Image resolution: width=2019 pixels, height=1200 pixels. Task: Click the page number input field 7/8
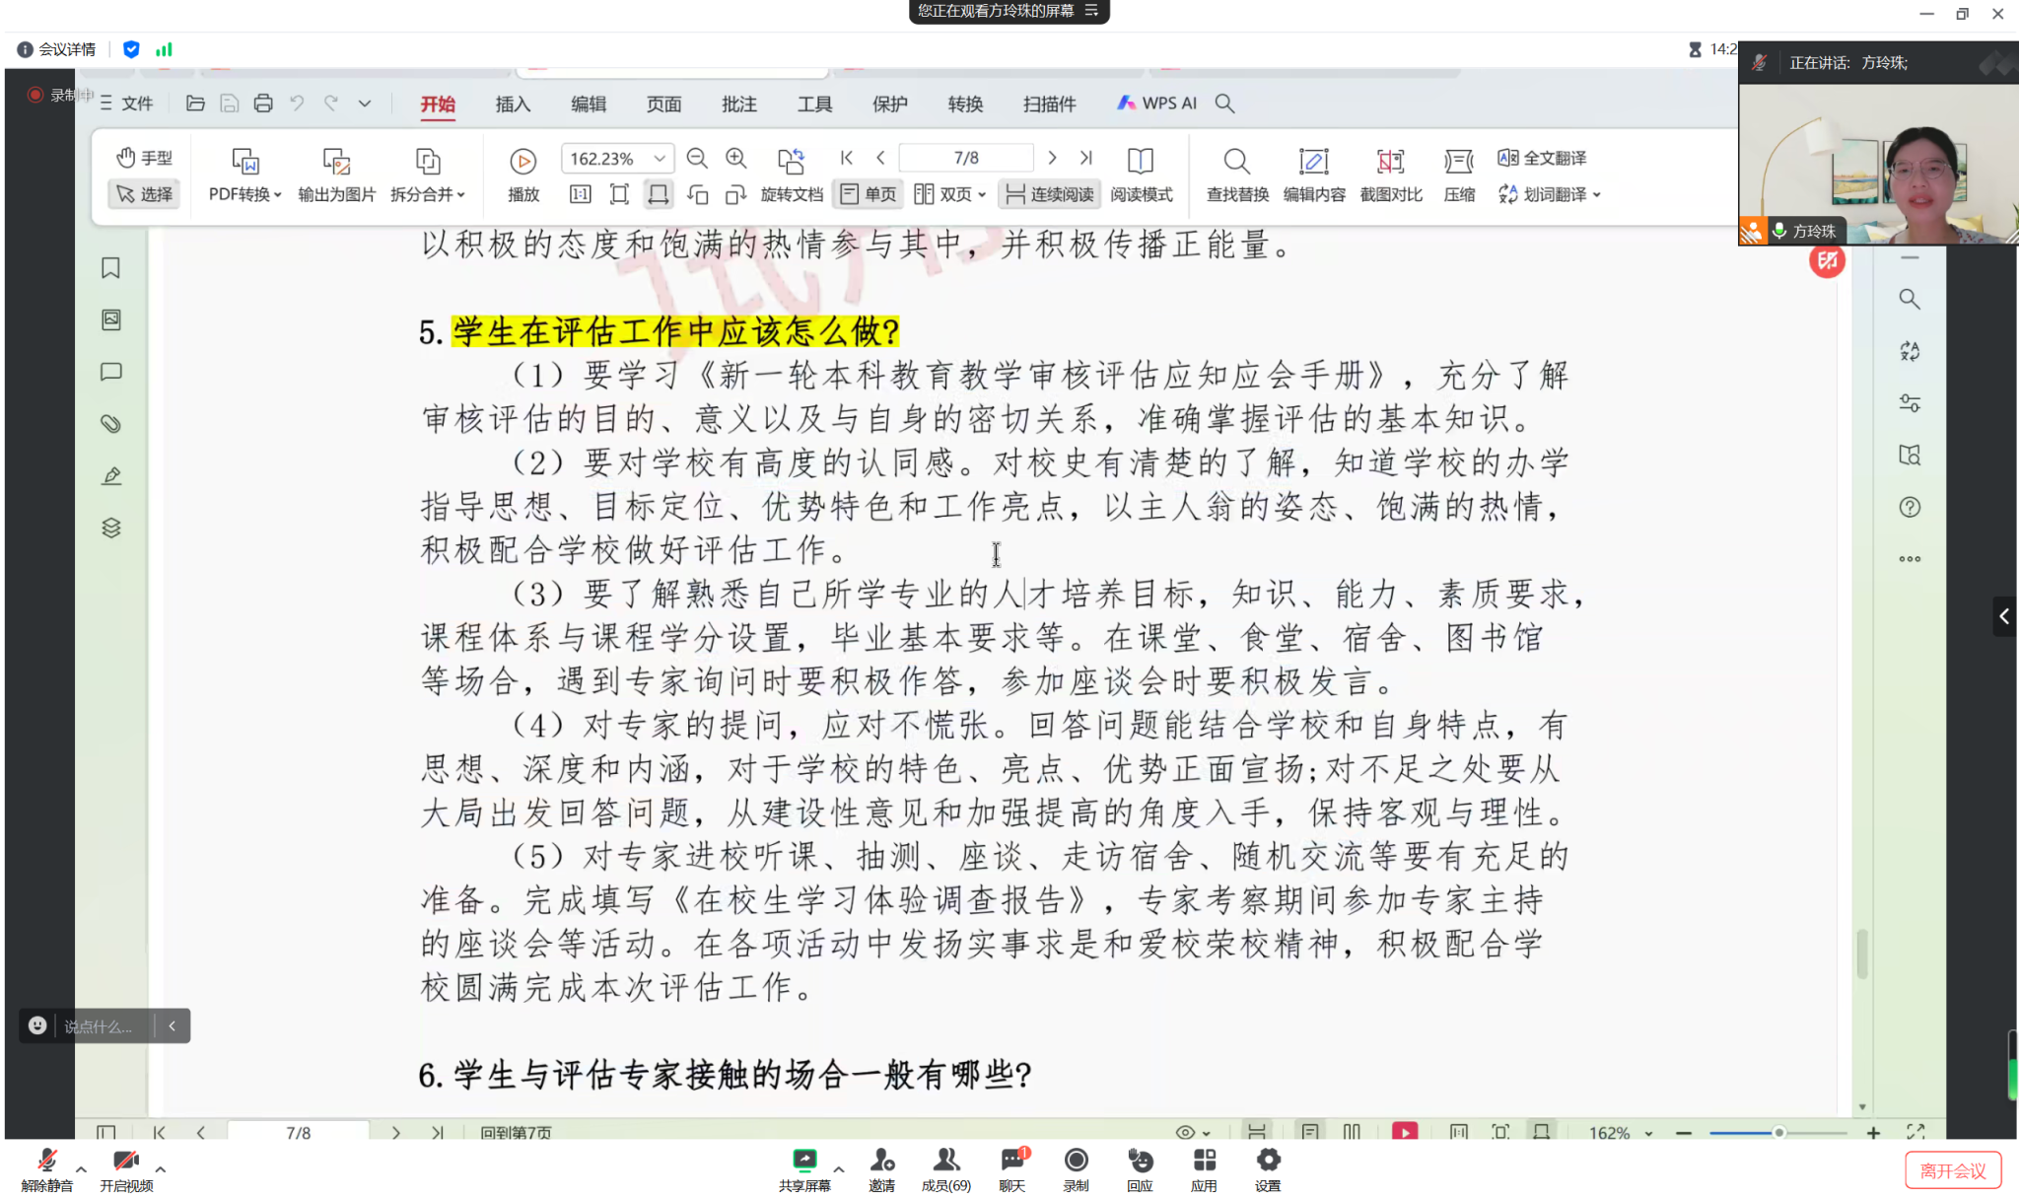click(965, 158)
